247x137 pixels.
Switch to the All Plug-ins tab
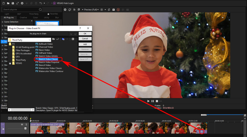[x=9, y=18]
